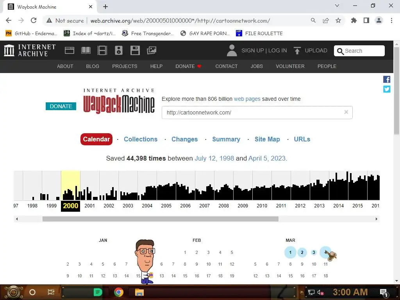The image size is (400, 300).
Task: Open the March 1 capture day
Action: point(290,252)
